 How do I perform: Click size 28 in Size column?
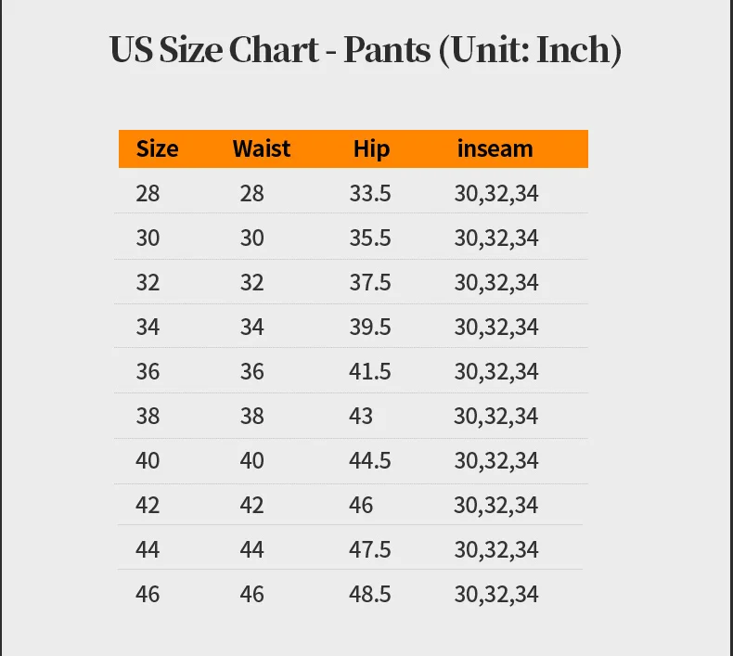pyautogui.click(x=148, y=194)
